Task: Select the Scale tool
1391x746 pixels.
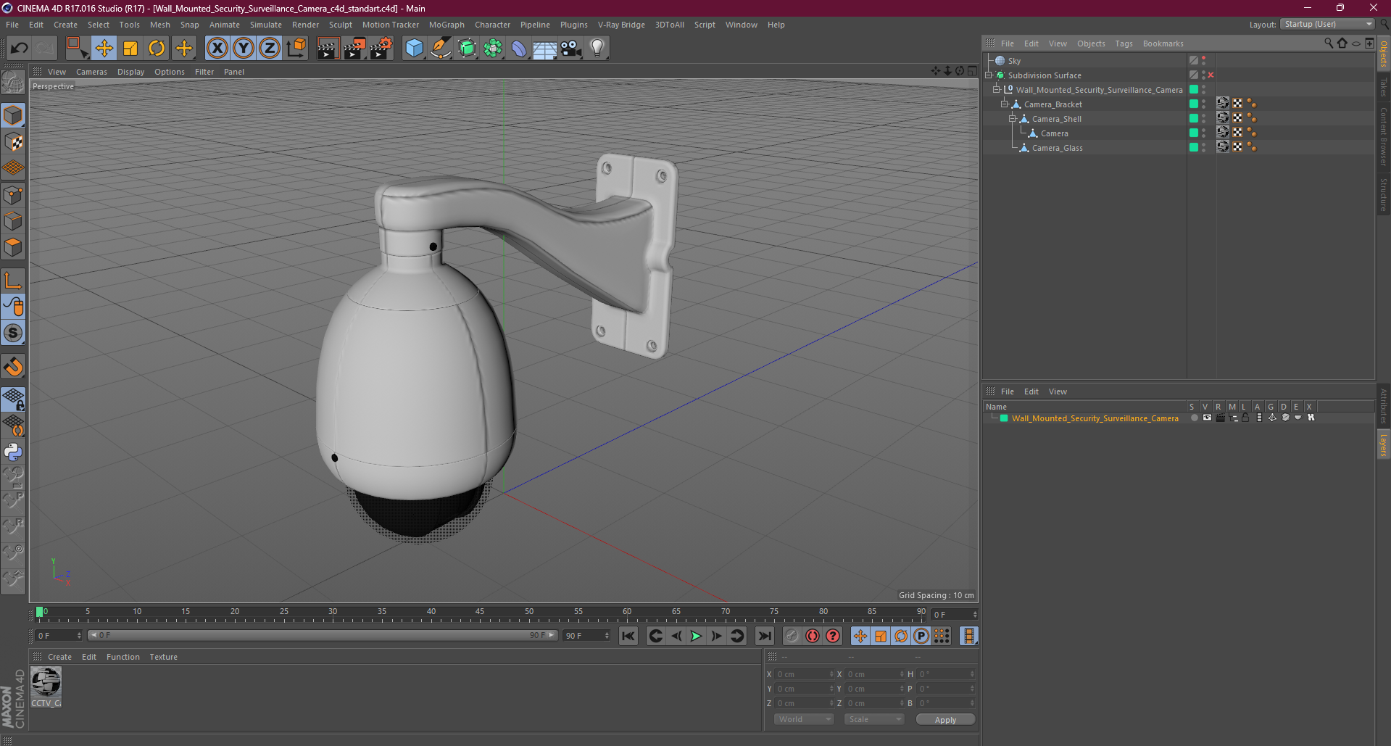Action: 130,49
